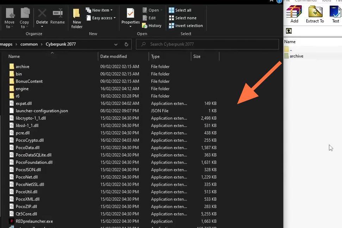Click the BonusContent folder icon
Screen dimensions: 342x228
click(x=12, y=81)
